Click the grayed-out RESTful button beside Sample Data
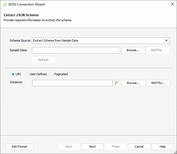Image resolution: width=177 pixels, height=154 pixels. (158, 50)
